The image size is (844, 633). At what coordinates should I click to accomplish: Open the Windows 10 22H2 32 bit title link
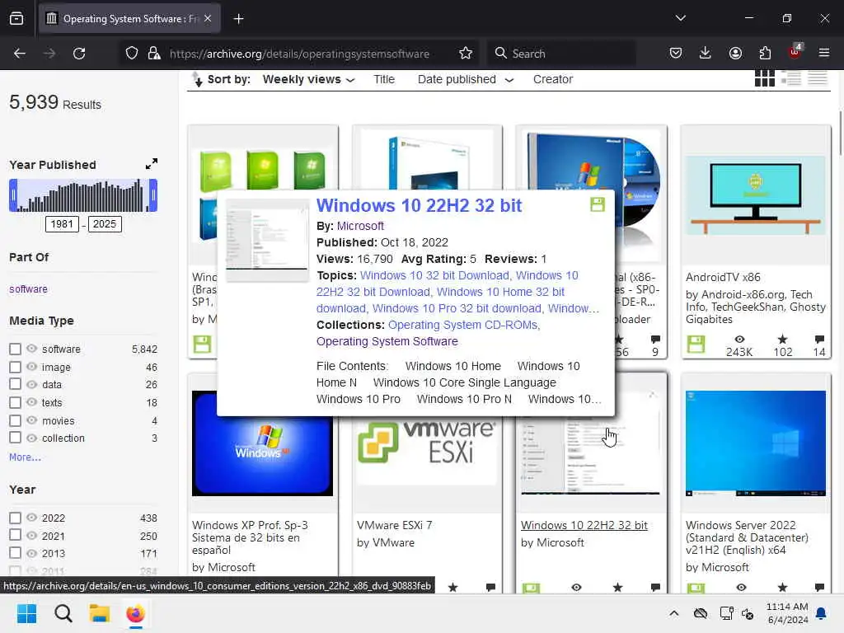419,205
